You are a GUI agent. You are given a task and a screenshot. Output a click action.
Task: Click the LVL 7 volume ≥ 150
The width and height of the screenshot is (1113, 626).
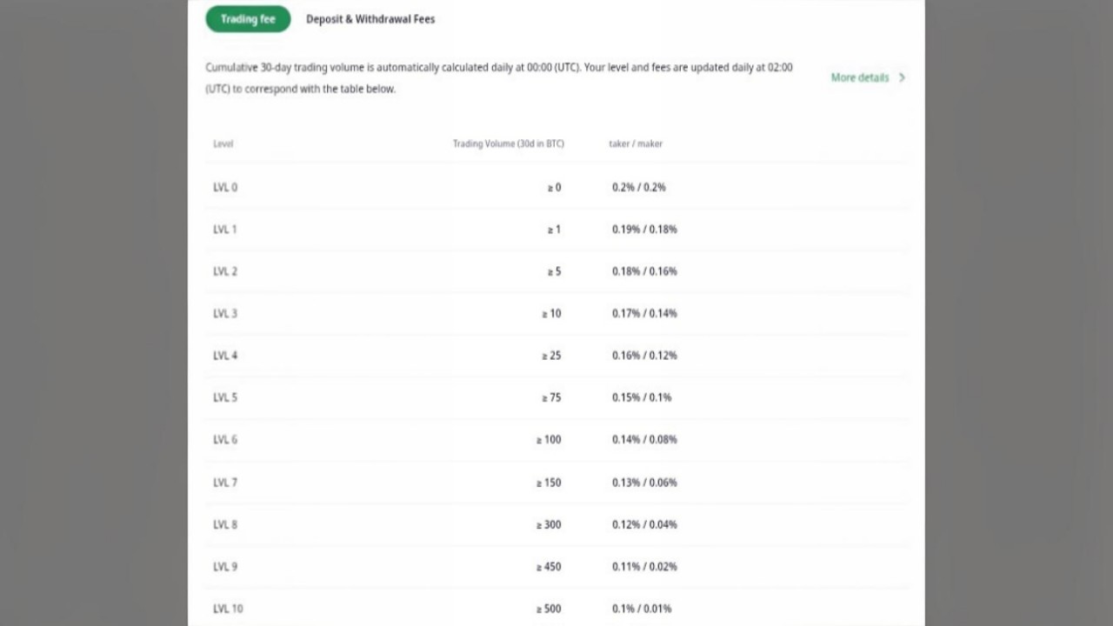pyautogui.click(x=549, y=483)
